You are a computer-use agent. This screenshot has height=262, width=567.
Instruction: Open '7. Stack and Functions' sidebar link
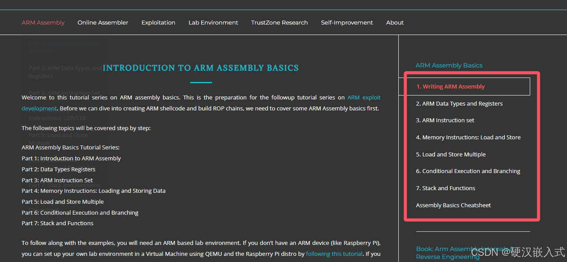(446, 188)
